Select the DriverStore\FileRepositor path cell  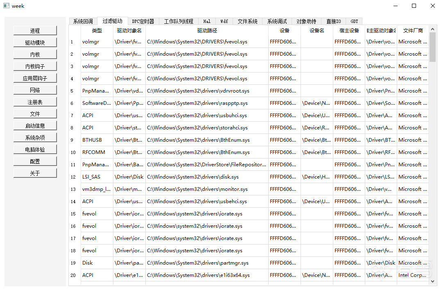[207, 165]
